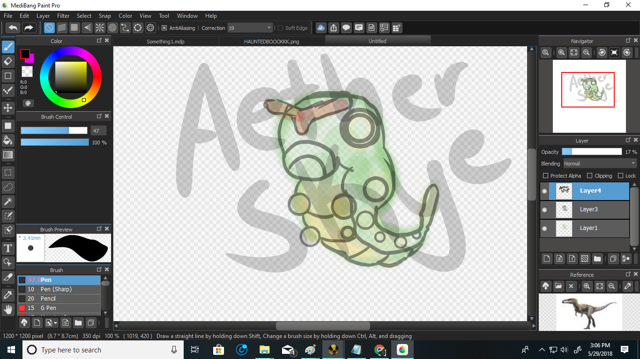Switch to the Something1.mdp tab

click(x=166, y=41)
